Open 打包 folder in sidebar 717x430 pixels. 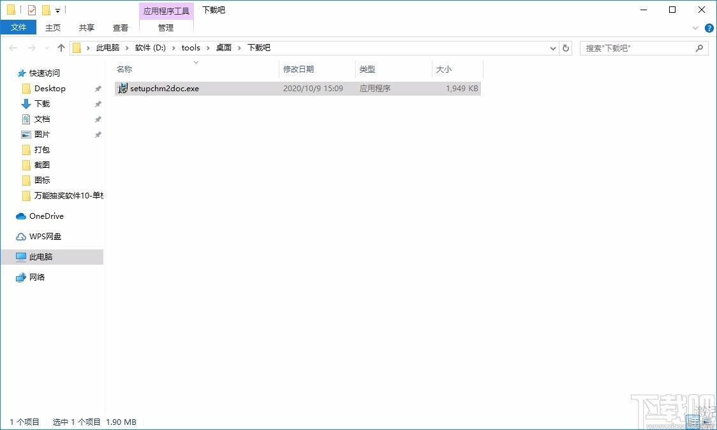pos(42,149)
